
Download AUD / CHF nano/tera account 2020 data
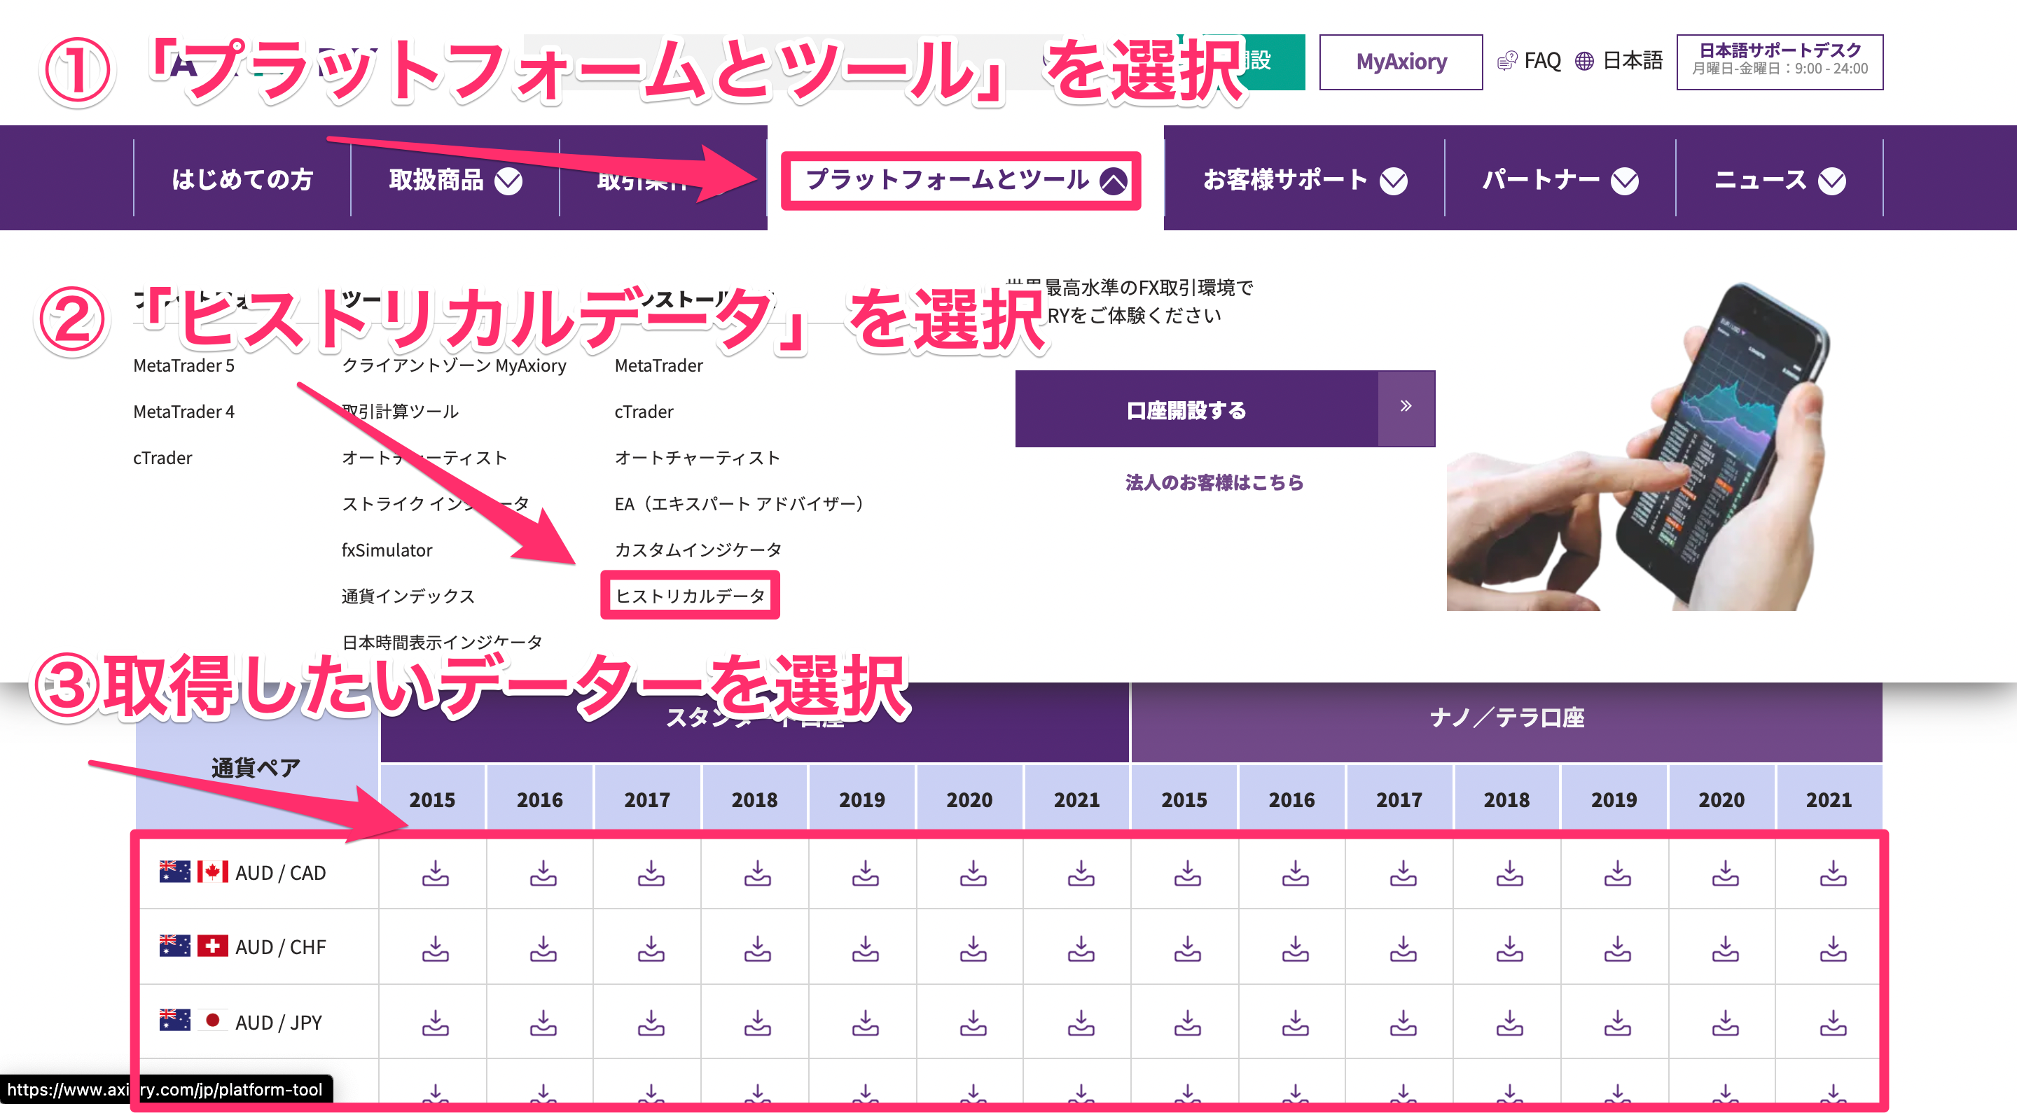pyautogui.click(x=1725, y=948)
